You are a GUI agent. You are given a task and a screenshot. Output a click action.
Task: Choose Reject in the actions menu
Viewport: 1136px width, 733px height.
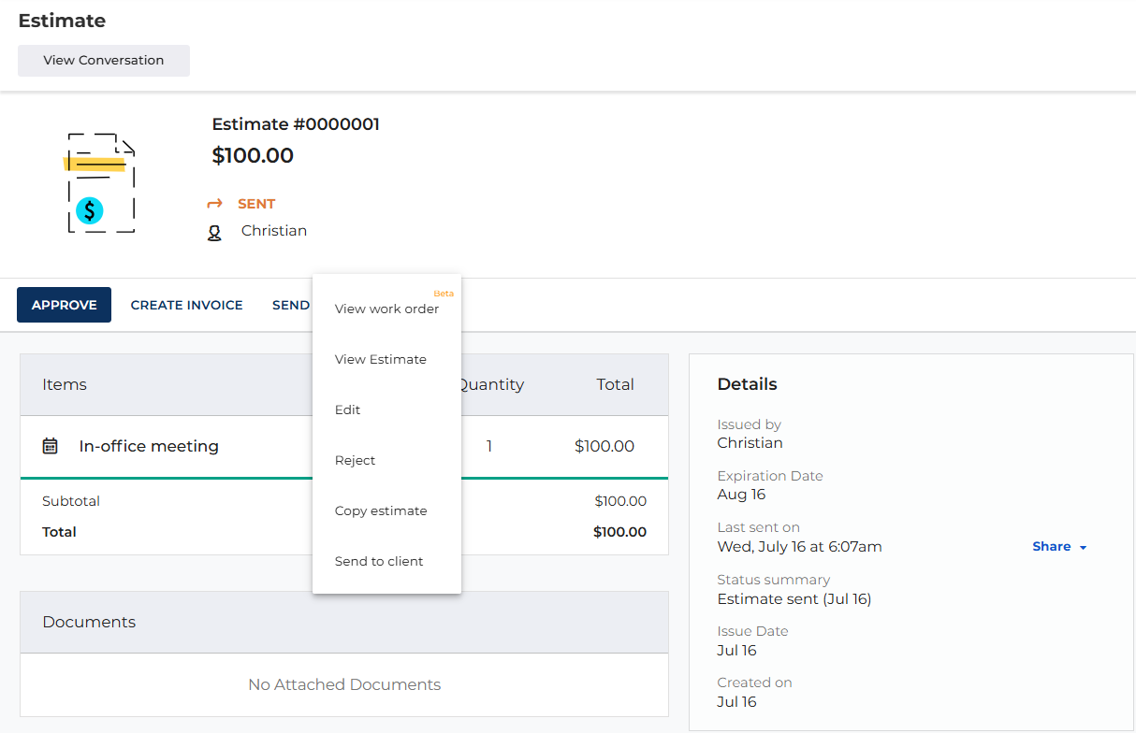point(356,461)
